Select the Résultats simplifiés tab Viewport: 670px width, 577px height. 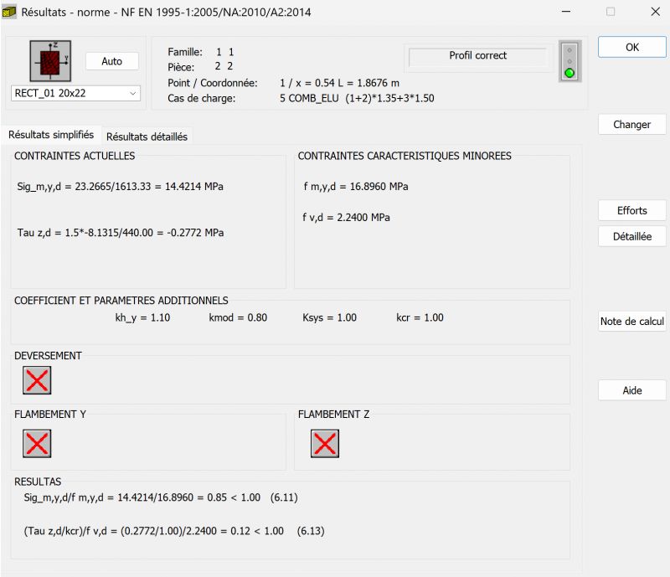(51, 135)
